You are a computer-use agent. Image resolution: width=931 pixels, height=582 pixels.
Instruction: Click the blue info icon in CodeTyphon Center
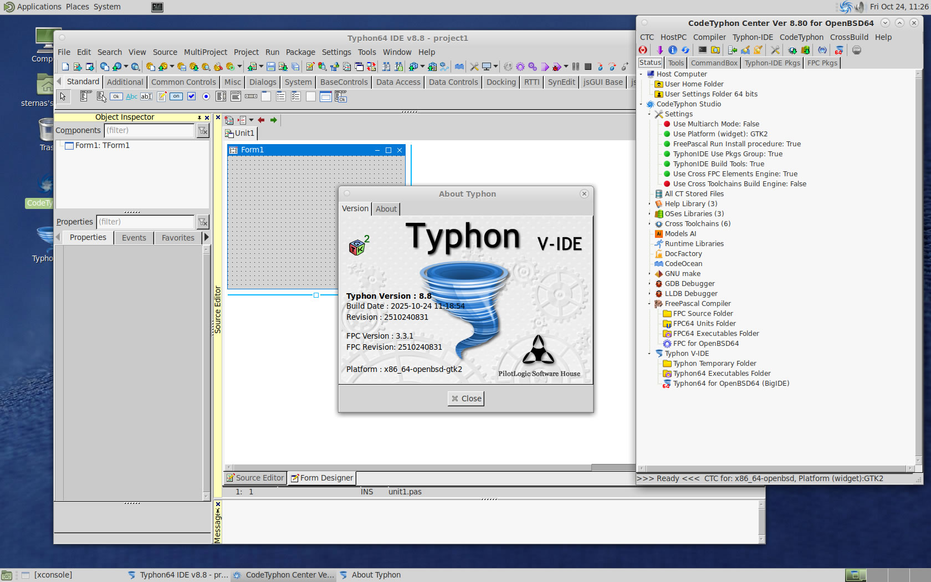[x=672, y=50]
